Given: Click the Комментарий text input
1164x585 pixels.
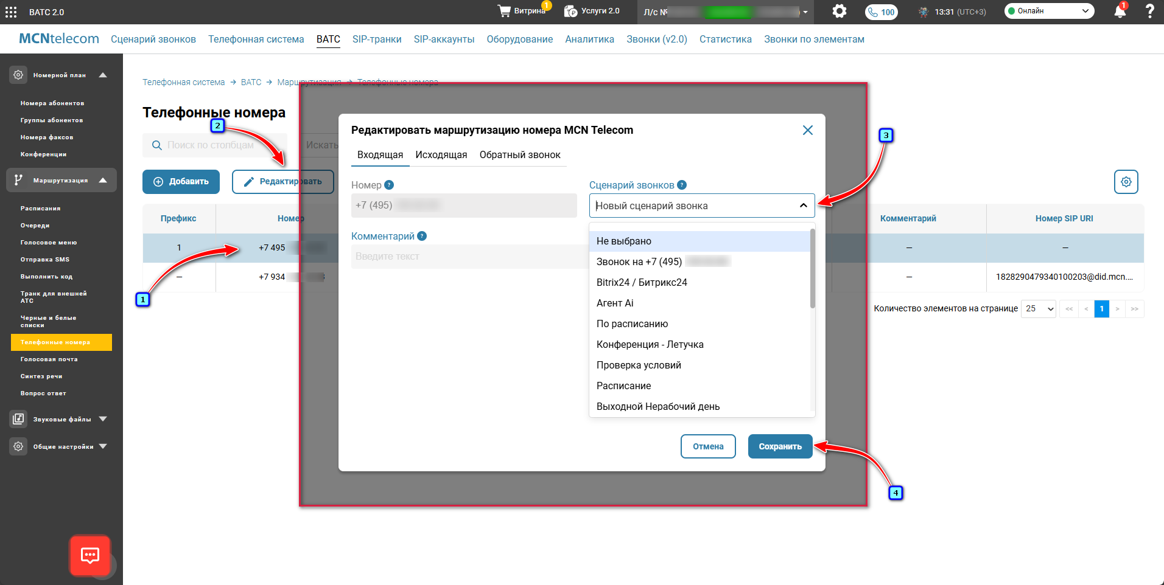Looking at the screenshot, I should (x=469, y=257).
